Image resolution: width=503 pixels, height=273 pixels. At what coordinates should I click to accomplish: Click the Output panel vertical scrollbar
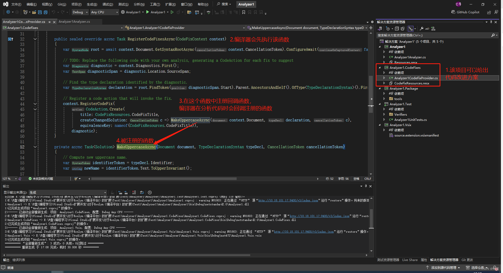371,218
